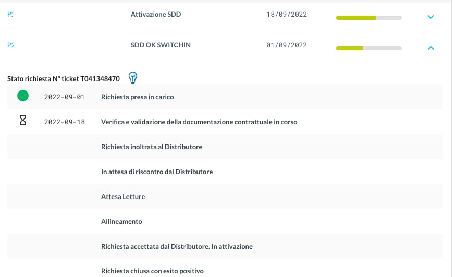Select the Attesa Letture step
468x277 pixels.
123,197
